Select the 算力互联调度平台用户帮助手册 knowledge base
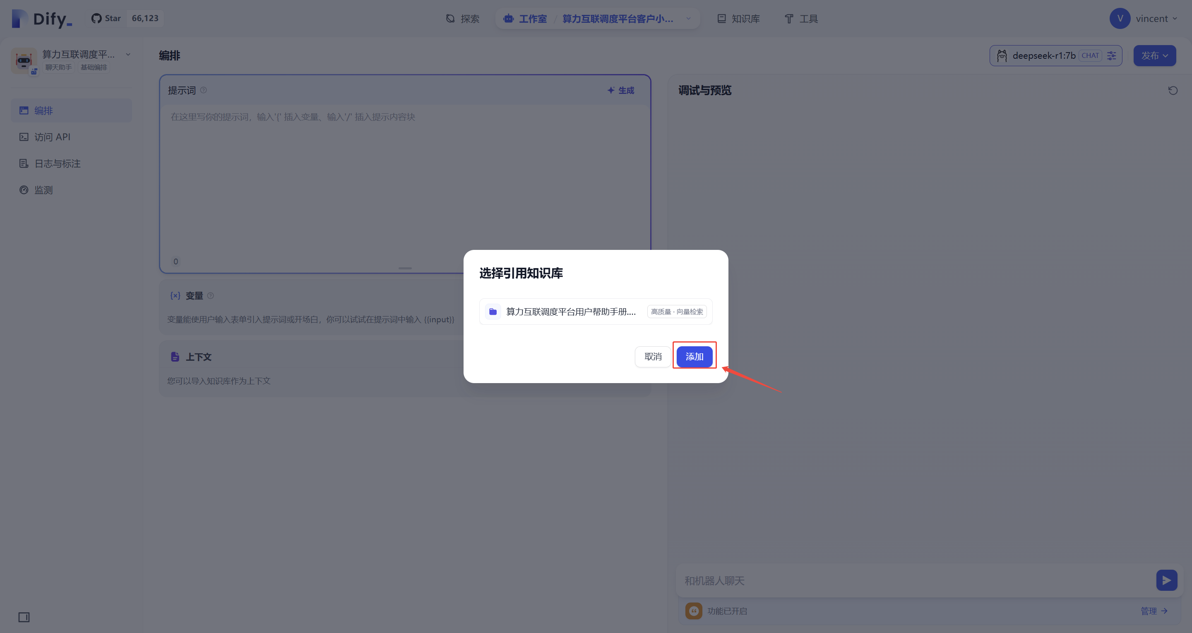Image resolution: width=1192 pixels, height=633 pixels. (x=596, y=312)
